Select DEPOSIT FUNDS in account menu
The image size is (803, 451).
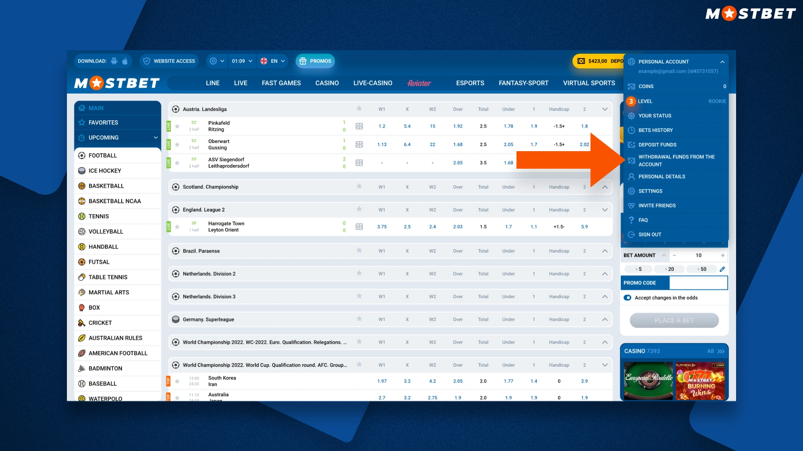pyautogui.click(x=676, y=145)
